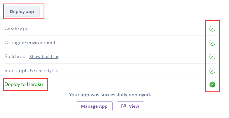Click the 'Your app was successfully deployed' message
This screenshot has height=118, width=229.
tap(110, 95)
